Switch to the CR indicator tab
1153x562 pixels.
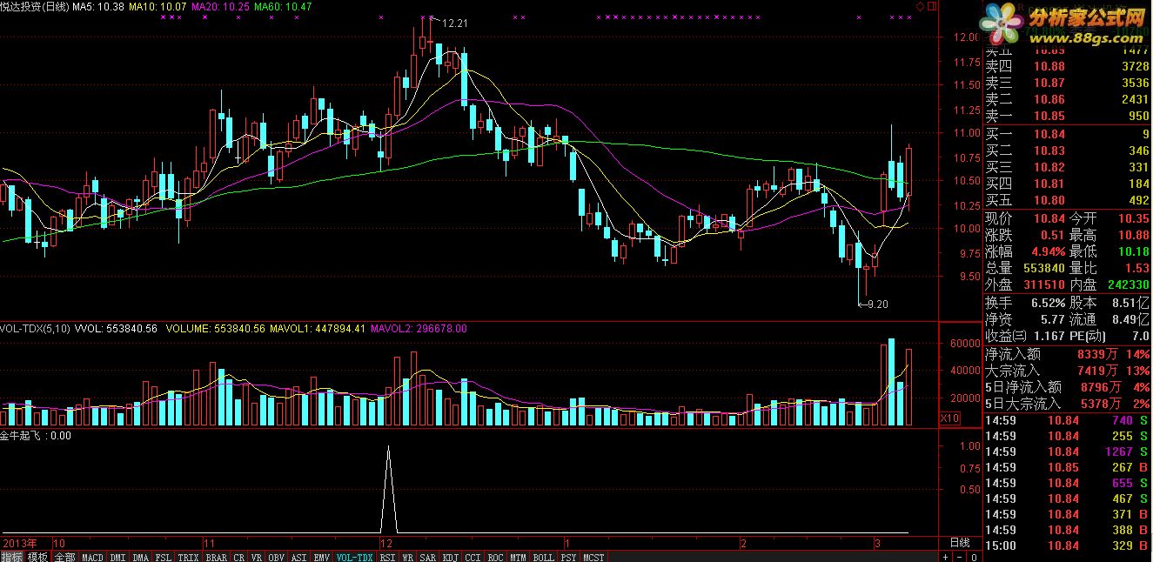239,556
